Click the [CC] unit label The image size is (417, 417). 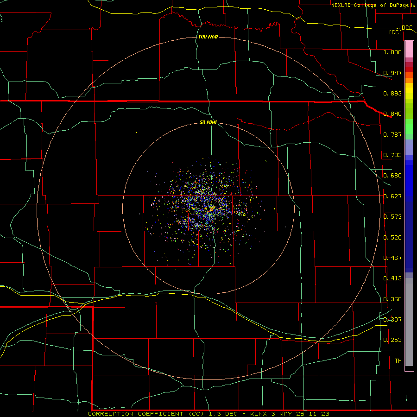click(396, 32)
